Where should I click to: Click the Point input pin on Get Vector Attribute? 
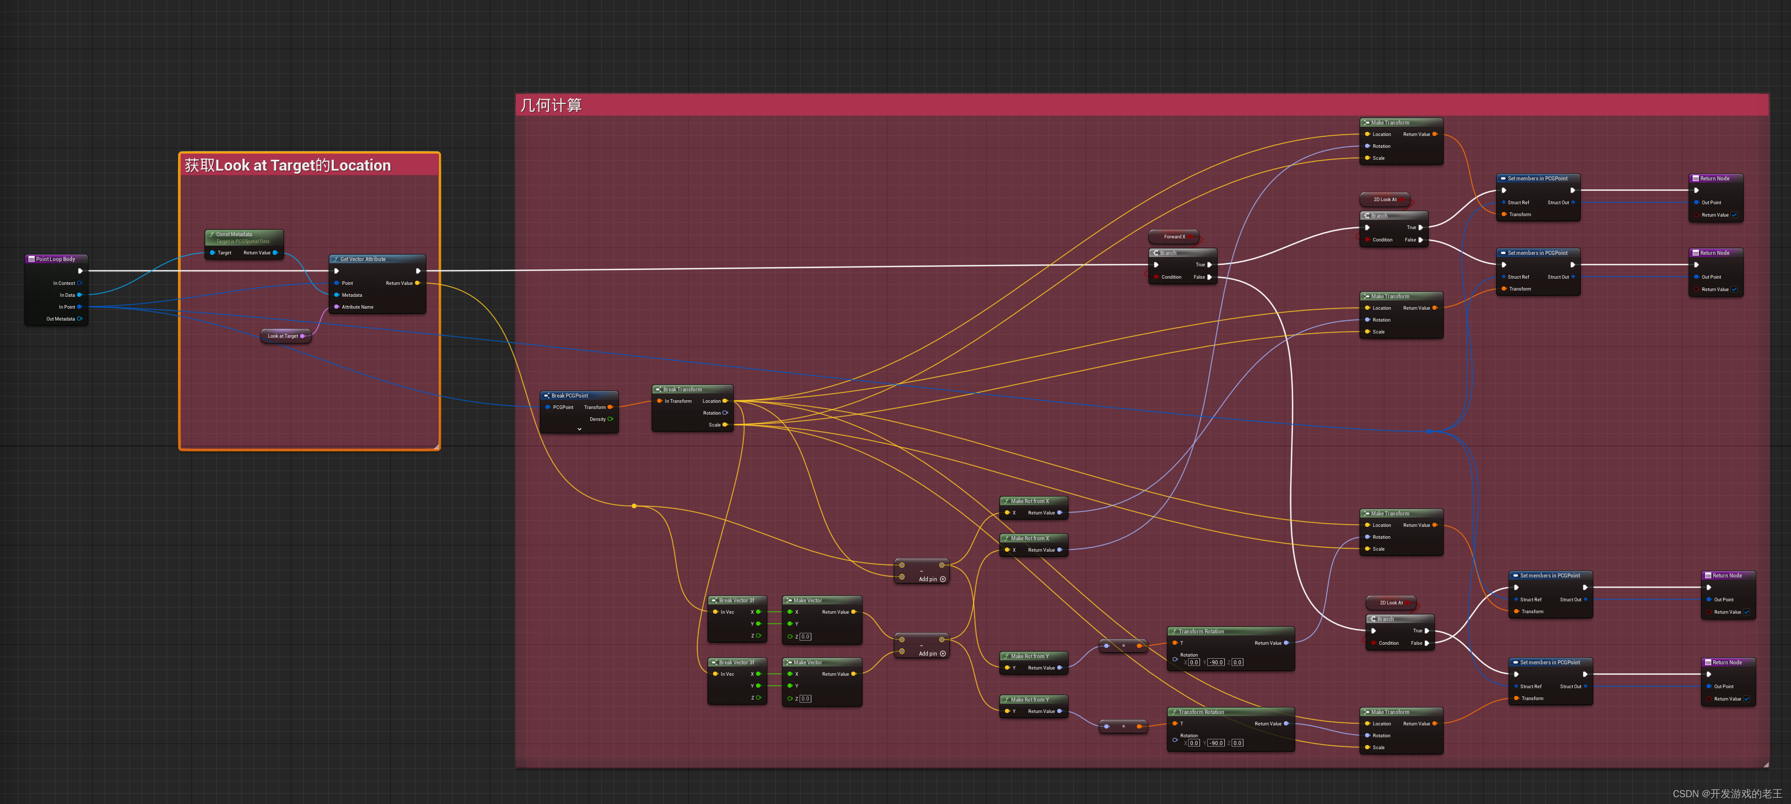click(x=336, y=283)
